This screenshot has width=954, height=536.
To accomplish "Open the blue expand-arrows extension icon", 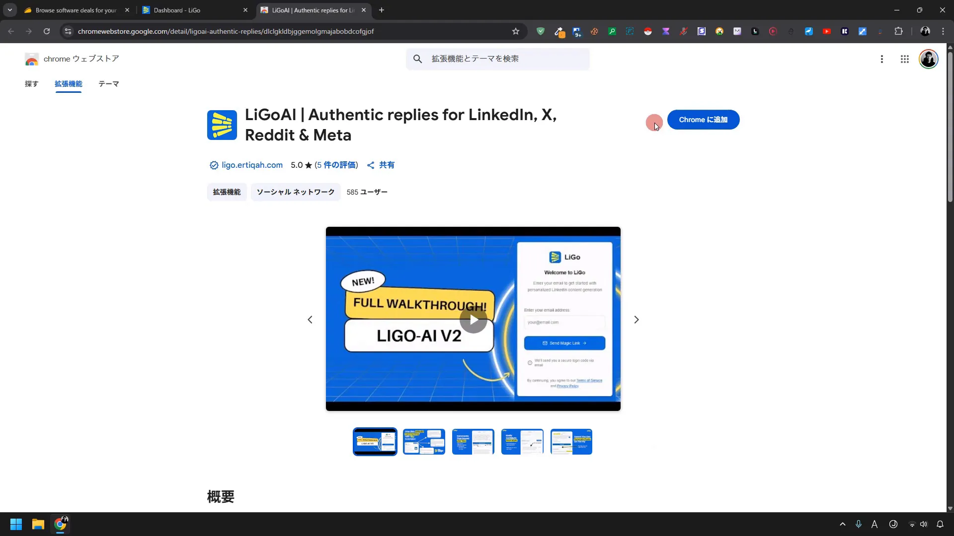I will click(x=863, y=31).
